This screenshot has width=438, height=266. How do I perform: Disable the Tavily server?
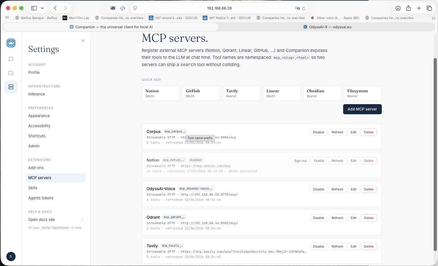(319, 246)
